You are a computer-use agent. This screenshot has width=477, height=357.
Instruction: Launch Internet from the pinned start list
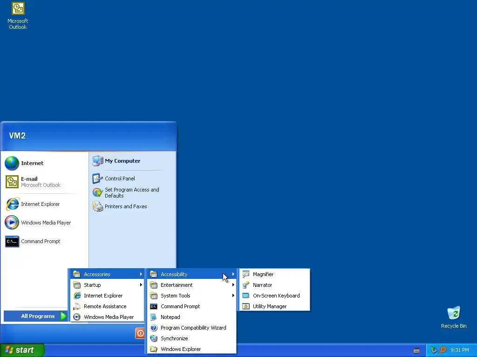click(x=44, y=163)
